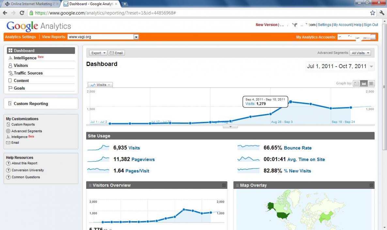Click the Pageviews sparkline thumbnail
The height and width of the screenshot is (230, 387).
pyautogui.click(x=98, y=159)
